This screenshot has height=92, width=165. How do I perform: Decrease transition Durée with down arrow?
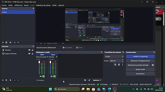[x=123, y=62]
